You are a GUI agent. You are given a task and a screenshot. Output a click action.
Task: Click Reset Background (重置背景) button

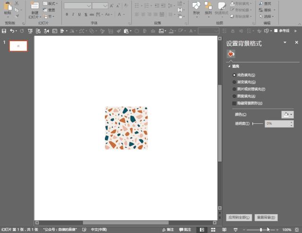point(266,217)
